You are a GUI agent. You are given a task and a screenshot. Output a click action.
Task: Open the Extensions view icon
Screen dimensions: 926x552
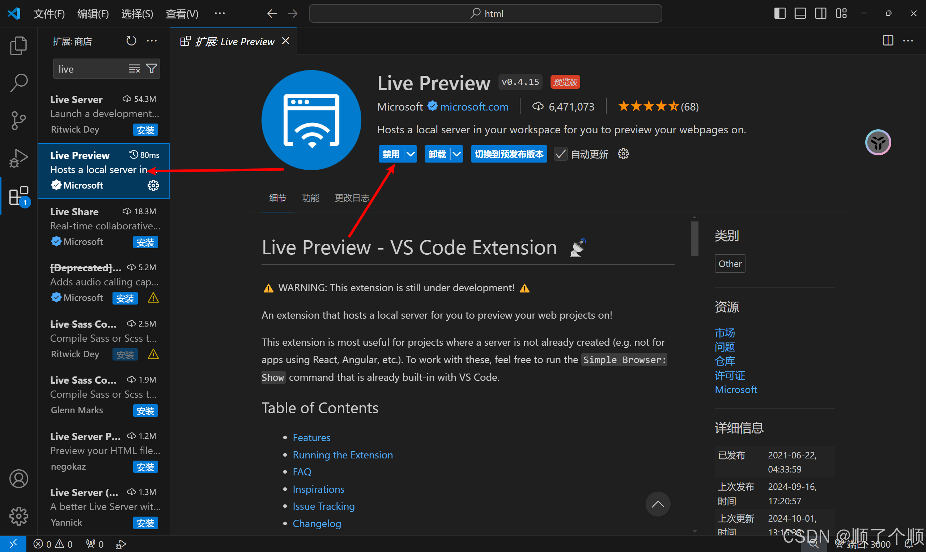coord(18,196)
